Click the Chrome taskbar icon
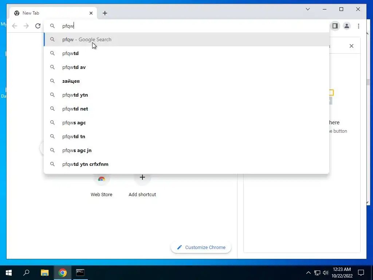 (x=63, y=273)
